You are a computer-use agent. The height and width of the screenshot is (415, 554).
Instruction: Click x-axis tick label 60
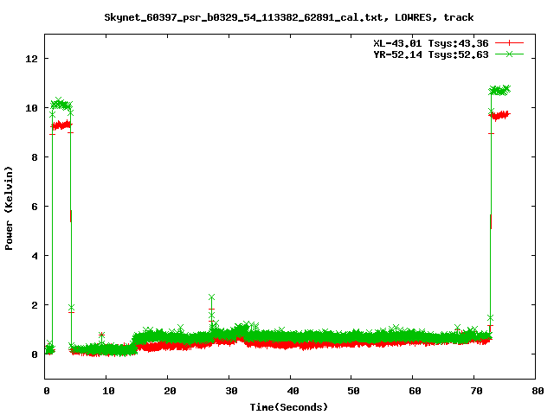[x=415, y=391]
